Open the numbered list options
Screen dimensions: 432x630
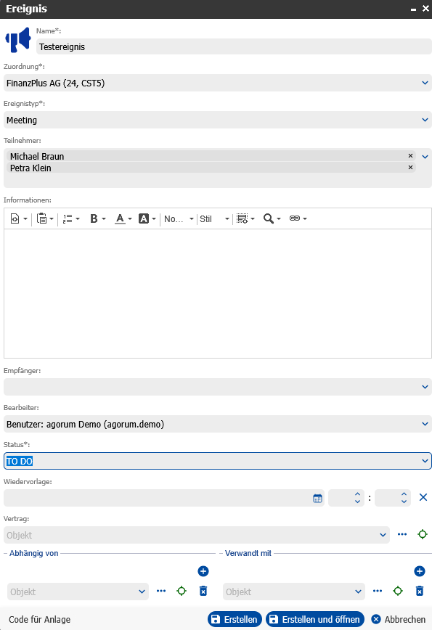click(x=68, y=218)
